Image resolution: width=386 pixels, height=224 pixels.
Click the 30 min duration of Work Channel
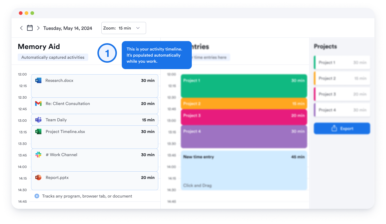point(148,155)
